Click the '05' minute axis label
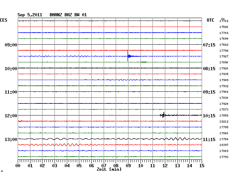Image resolution: width=230 pixels, height=175 pixels. 79,166
